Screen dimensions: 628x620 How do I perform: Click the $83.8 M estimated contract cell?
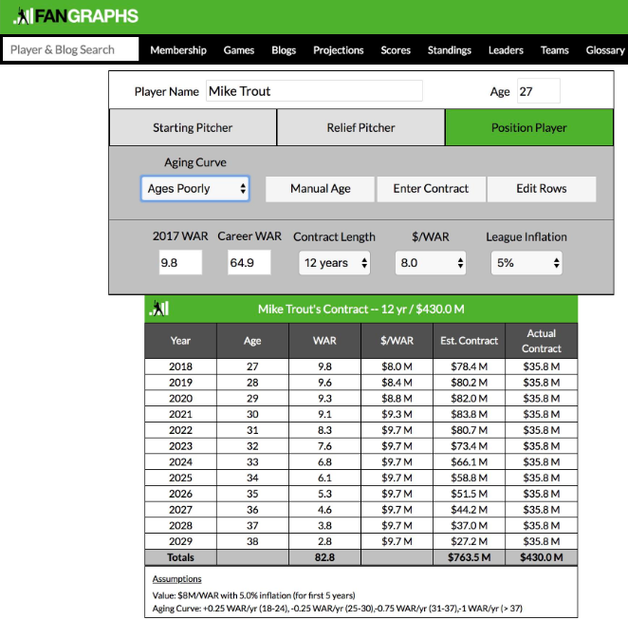(x=469, y=414)
